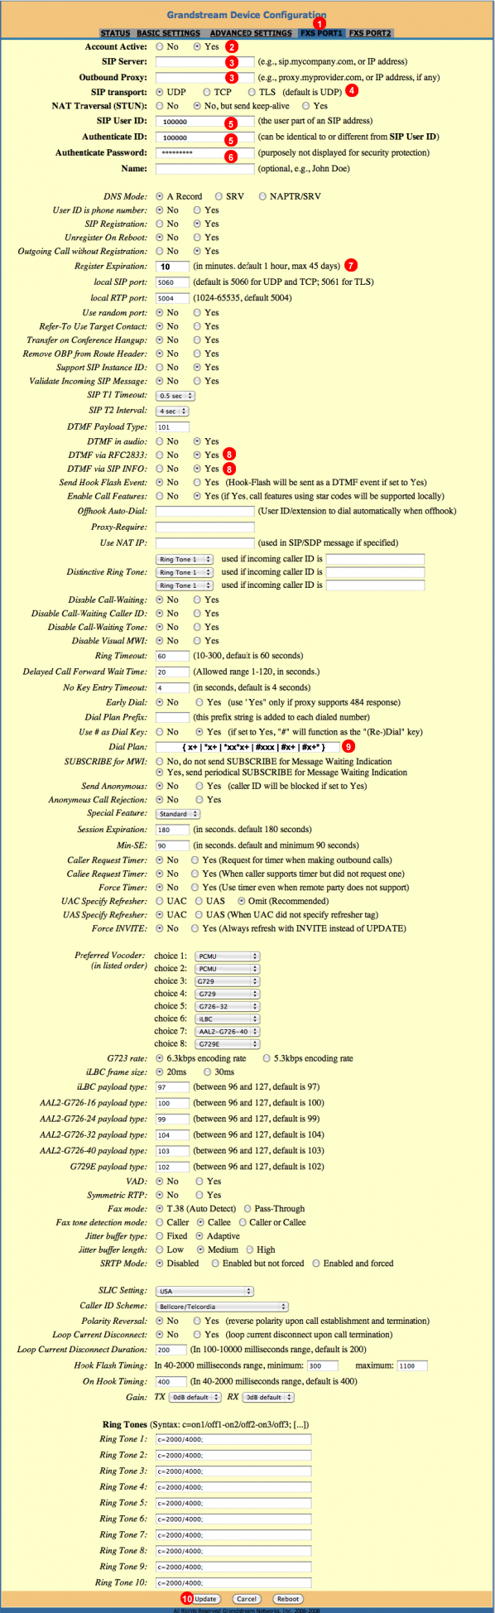
Task: Click the Offhook Auto-Dial field
Action: [x=204, y=511]
